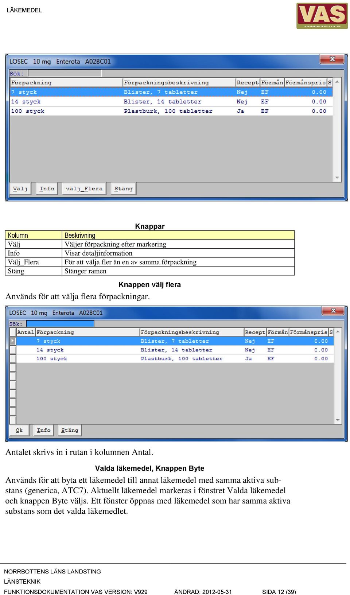Viewport: 350px width, 595px height.
Task: Click scroll-down arrow in lower list scrollbar
Action: [338, 420]
